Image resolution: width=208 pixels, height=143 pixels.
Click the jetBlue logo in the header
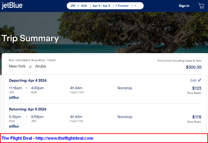click(x=12, y=6)
